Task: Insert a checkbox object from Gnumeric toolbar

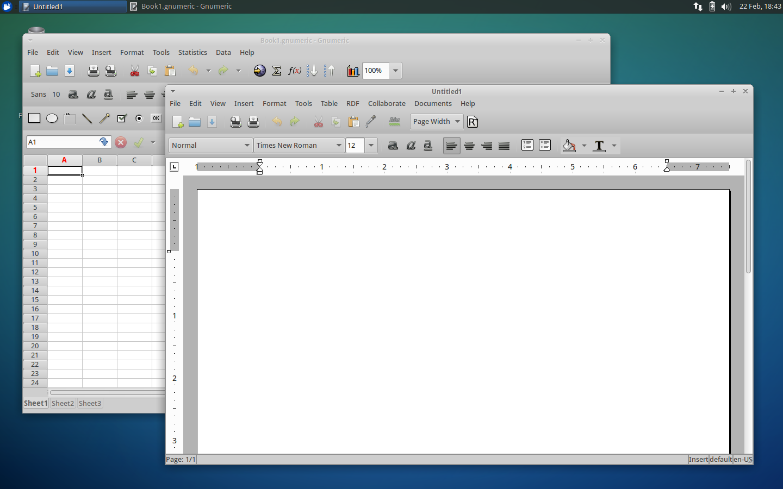Action: pyautogui.click(x=122, y=118)
